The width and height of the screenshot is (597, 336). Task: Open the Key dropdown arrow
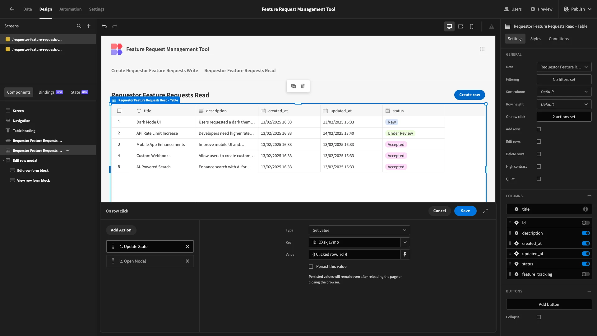point(405,242)
